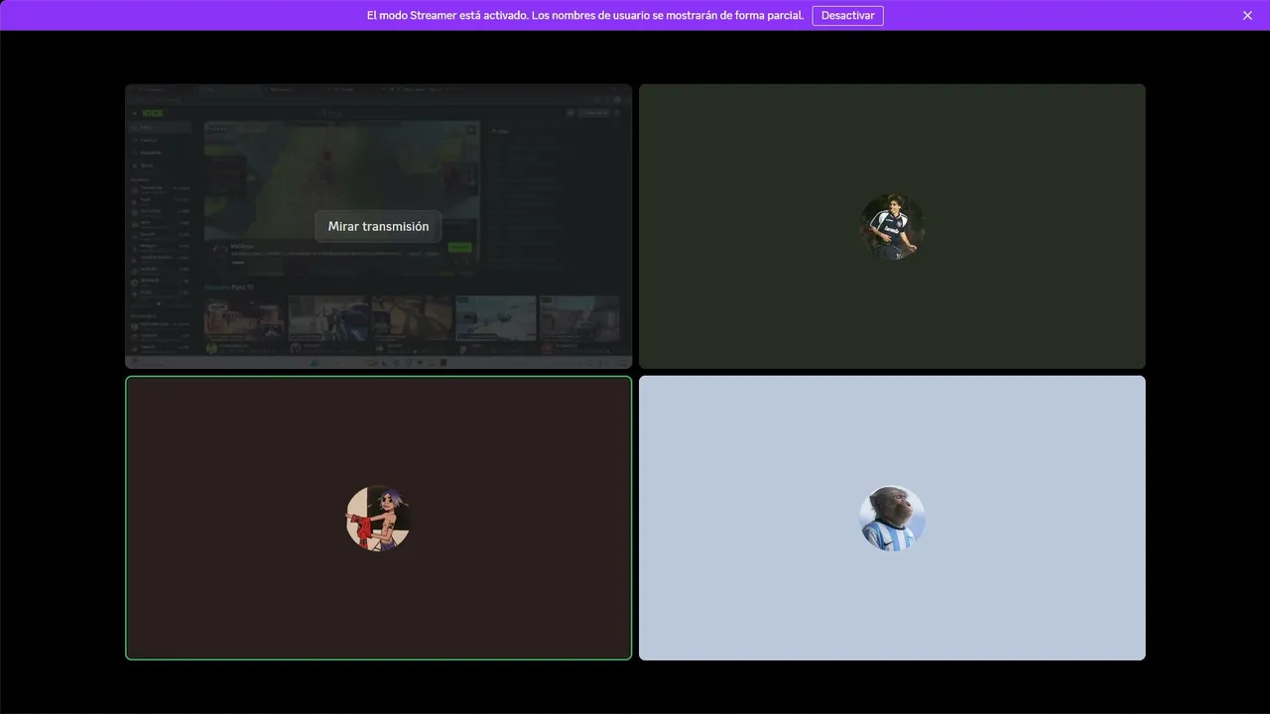Image resolution: width=1270 pixels, height=714 pixels.
Task: Select the anime character avatar tile
Action: [378, 518]
